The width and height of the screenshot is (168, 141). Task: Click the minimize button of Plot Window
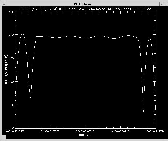[161, 4]
